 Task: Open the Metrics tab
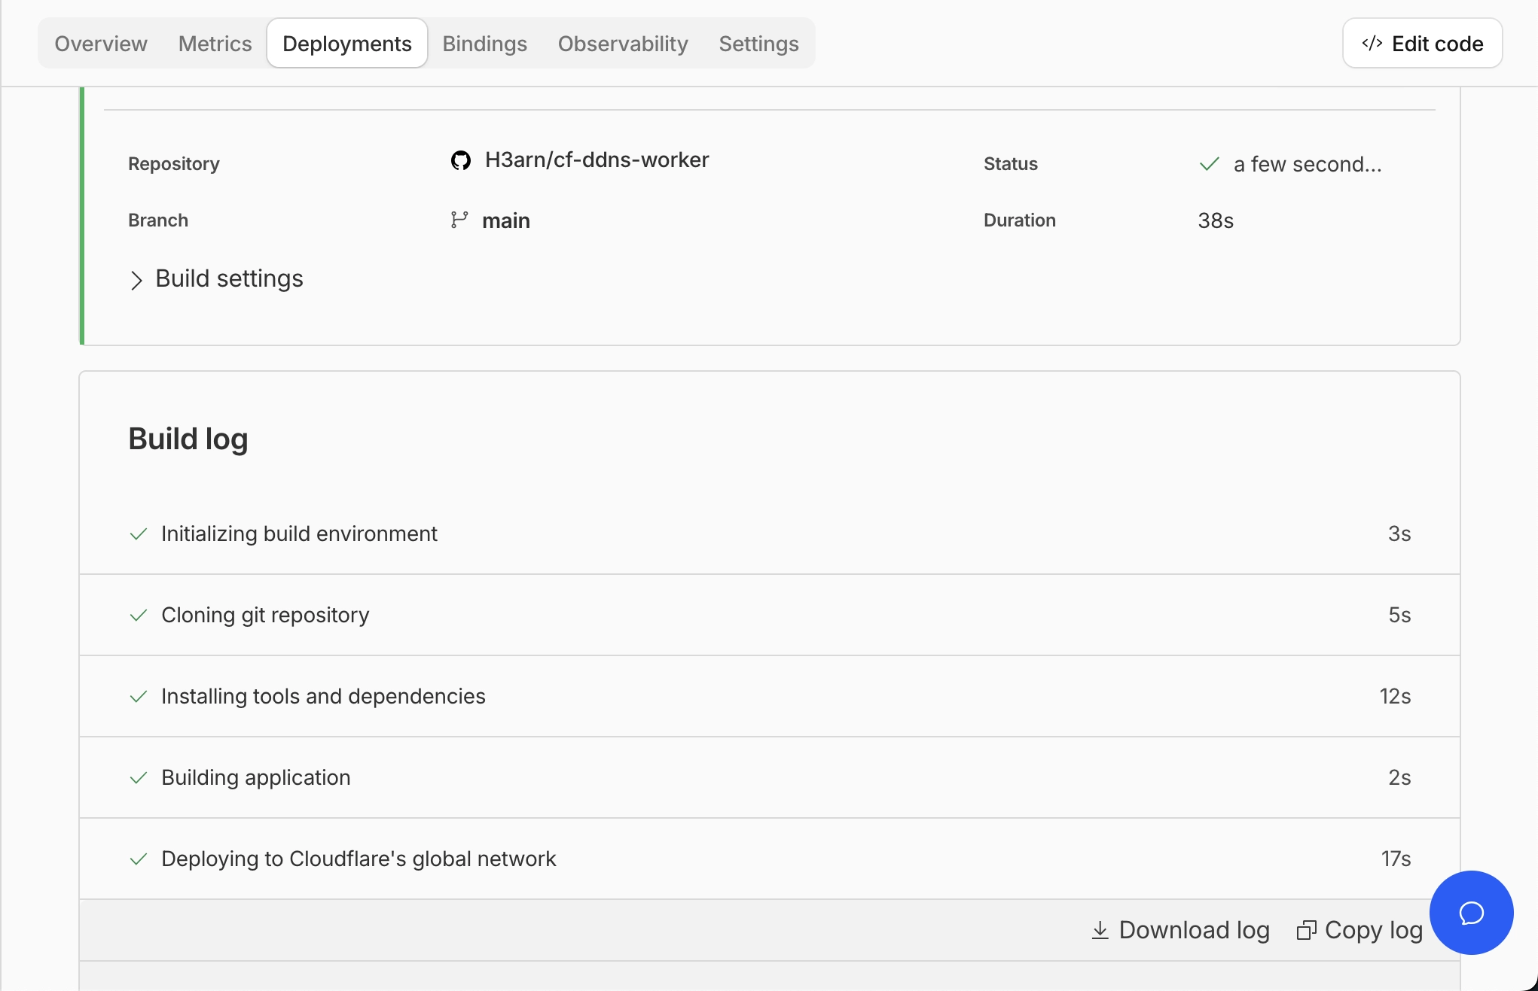tap(215, 44)
